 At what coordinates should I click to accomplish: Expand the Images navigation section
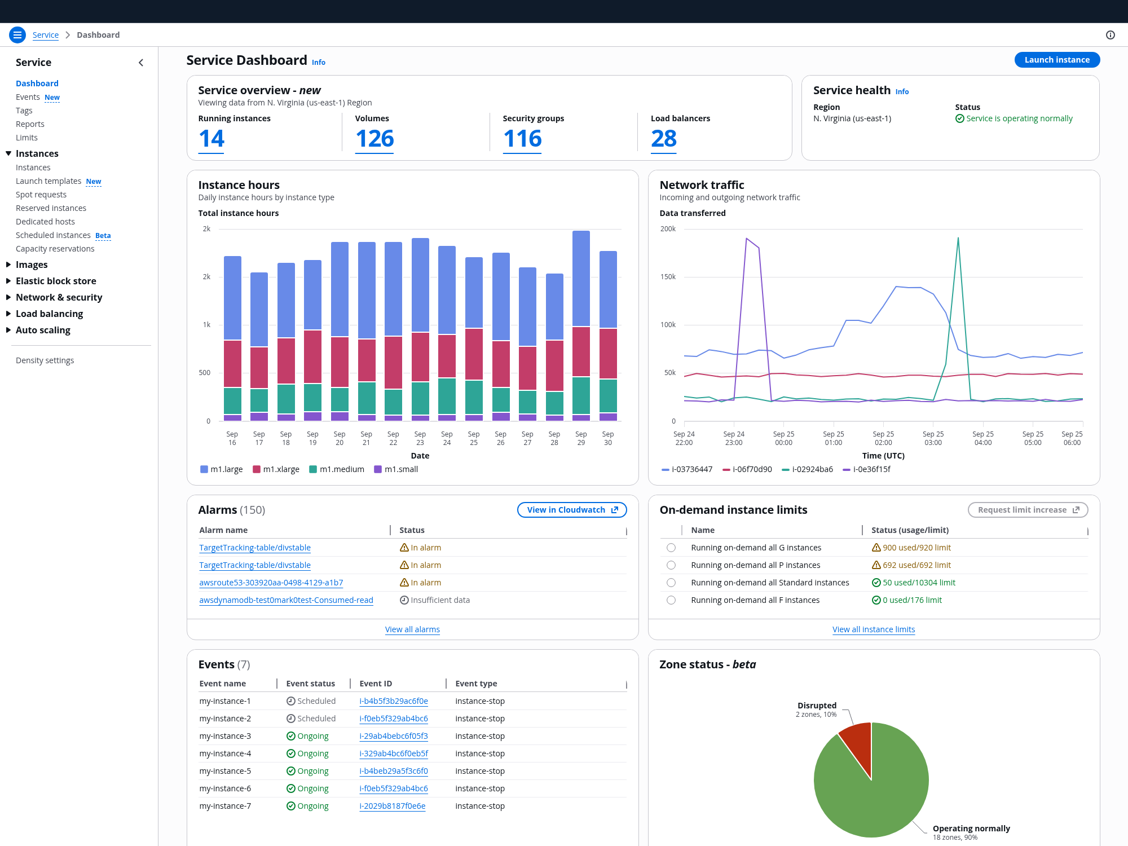pyautogui.click(x=8, y=265)
